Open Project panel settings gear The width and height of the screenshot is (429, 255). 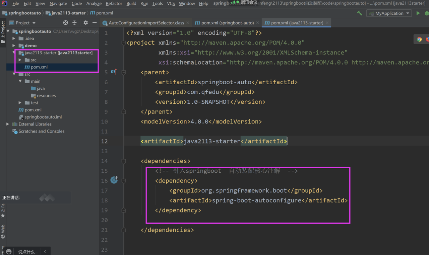(86, 23)
